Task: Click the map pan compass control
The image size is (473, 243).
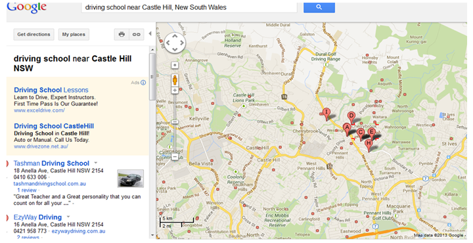Action: (x=175, y=43)
